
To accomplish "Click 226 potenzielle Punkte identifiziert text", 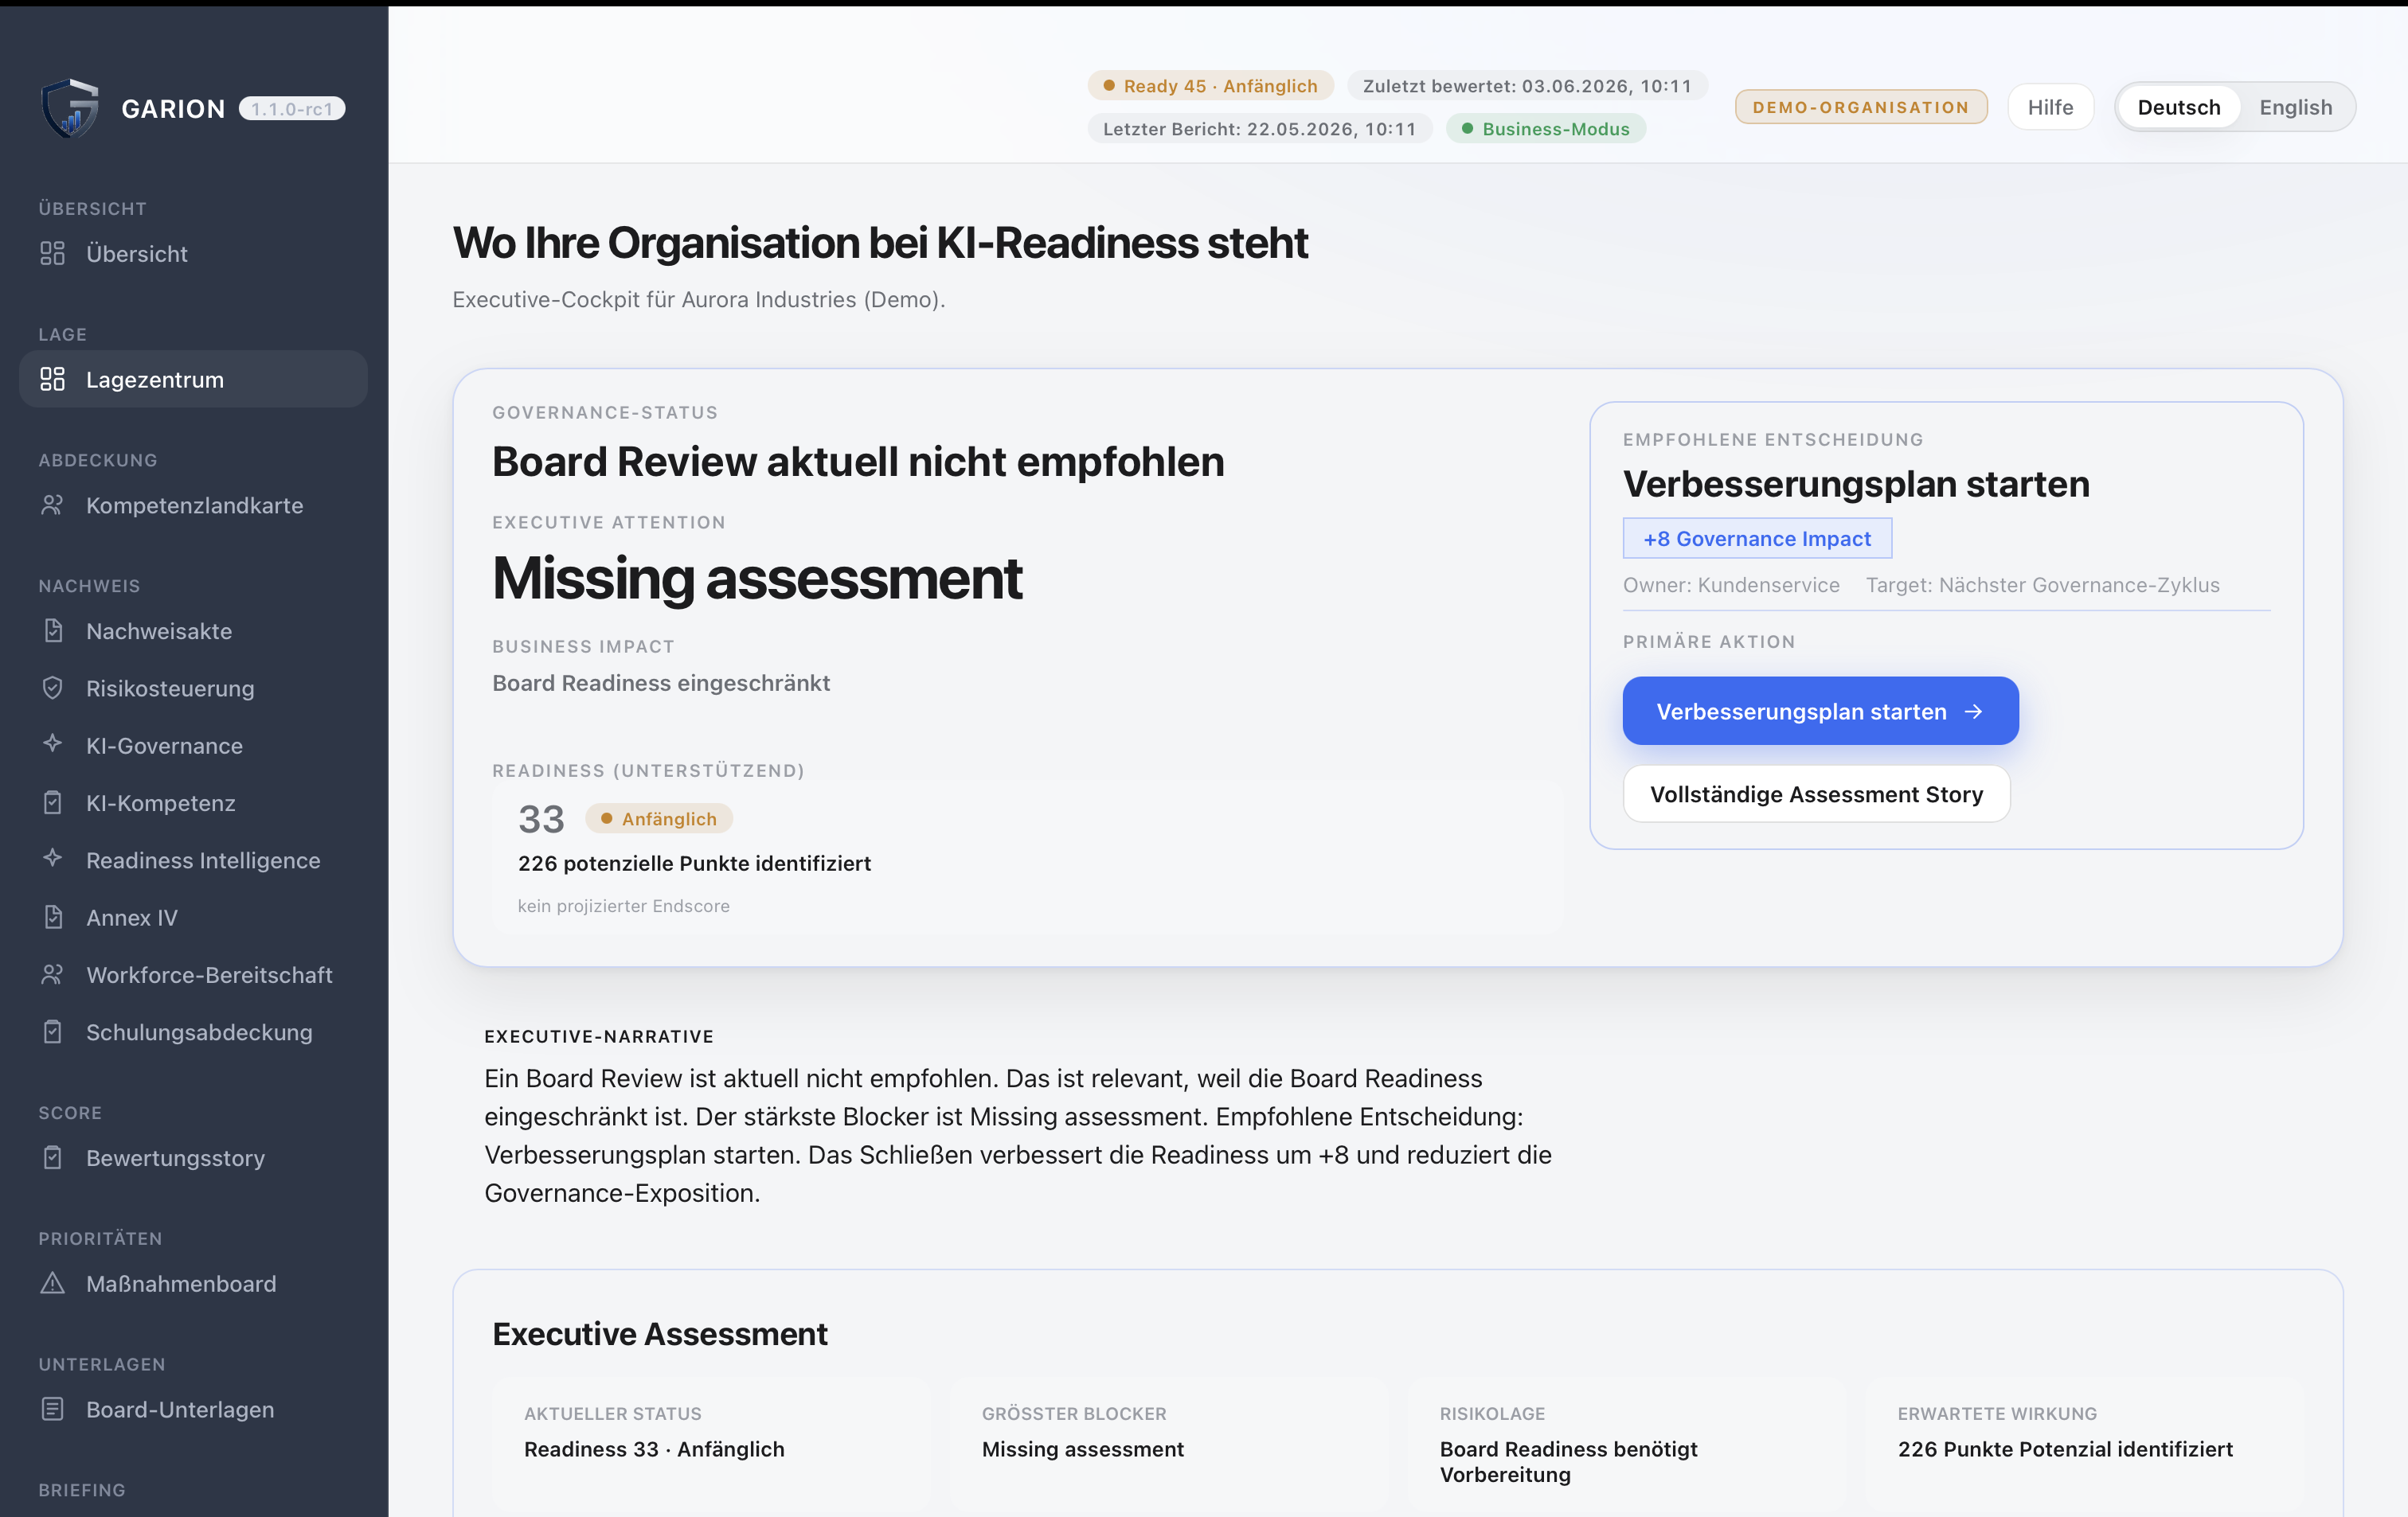I will coord(694,864).
